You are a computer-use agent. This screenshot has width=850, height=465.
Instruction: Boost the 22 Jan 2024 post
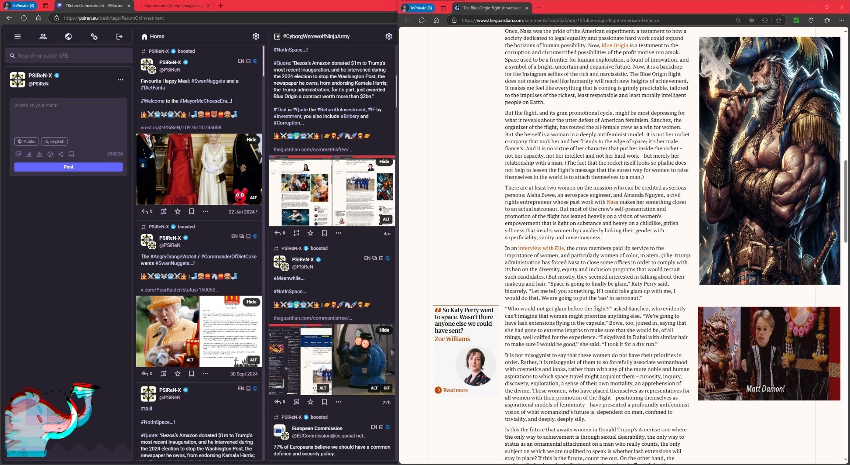click(164, 211)
